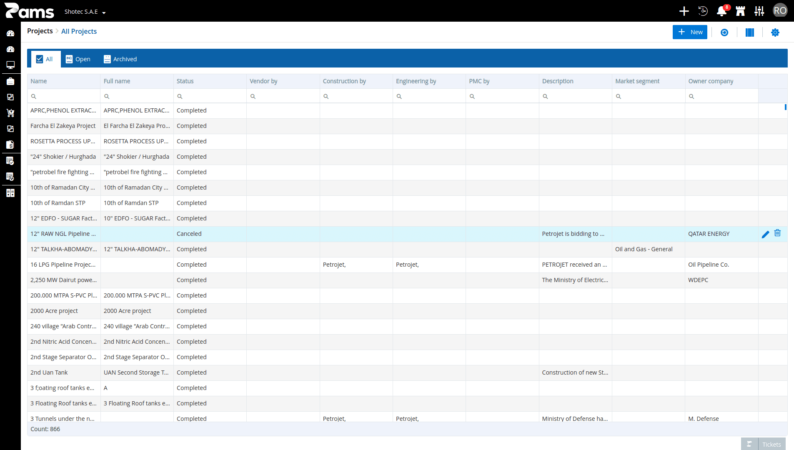The width and height of the screenshot is (794, 450).
Task: Sort by the PMC by column header
Action: pyautogui.click(x=503, y=81)
